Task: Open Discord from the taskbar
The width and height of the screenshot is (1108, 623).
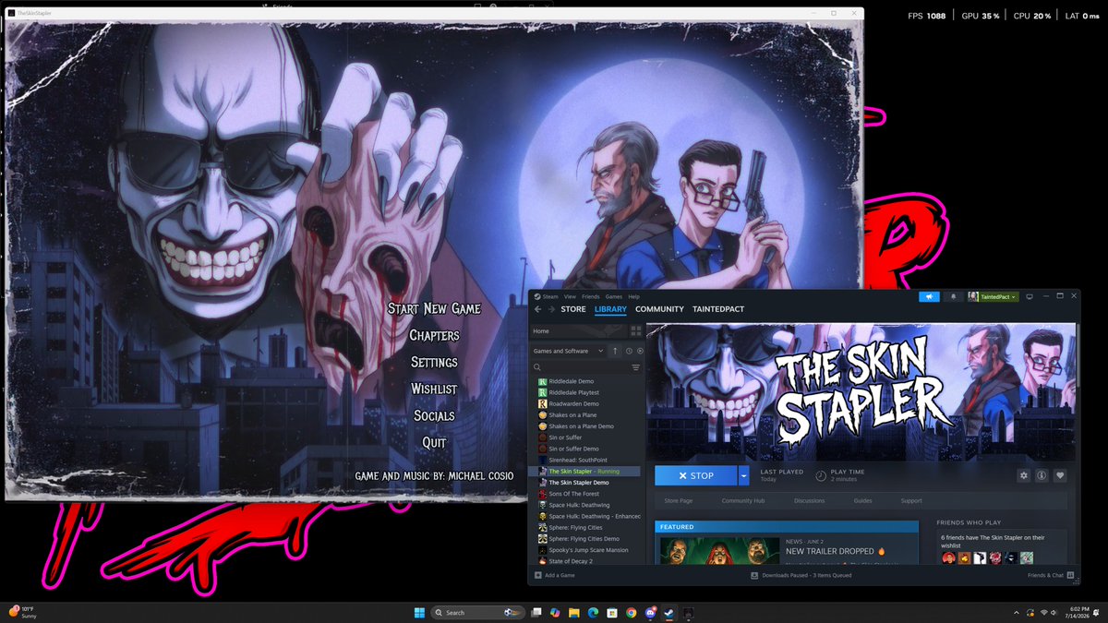Action: click(650, 612)
